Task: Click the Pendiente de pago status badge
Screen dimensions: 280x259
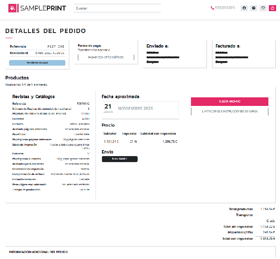Action: pos(37,63)
